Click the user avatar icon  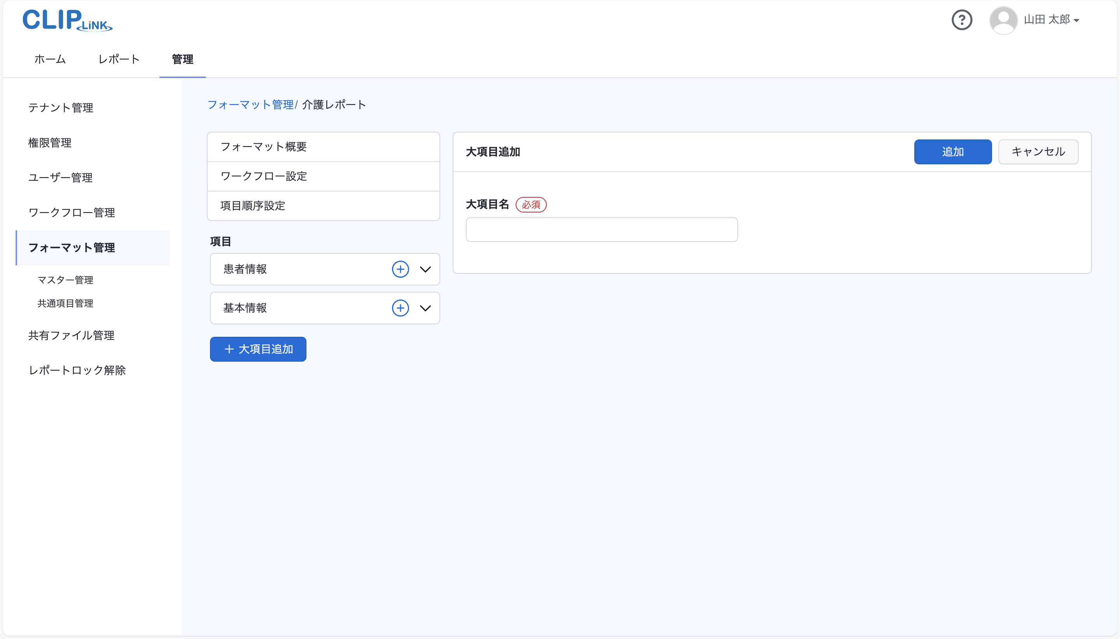point(1003,20)
